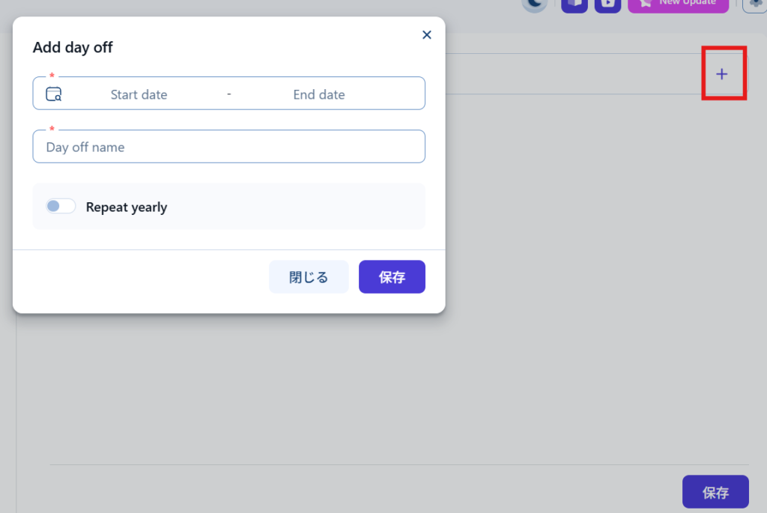This screenshot has width=767, height=513.
Task: Click the calendar icon in date field
Action: (53, 94)
